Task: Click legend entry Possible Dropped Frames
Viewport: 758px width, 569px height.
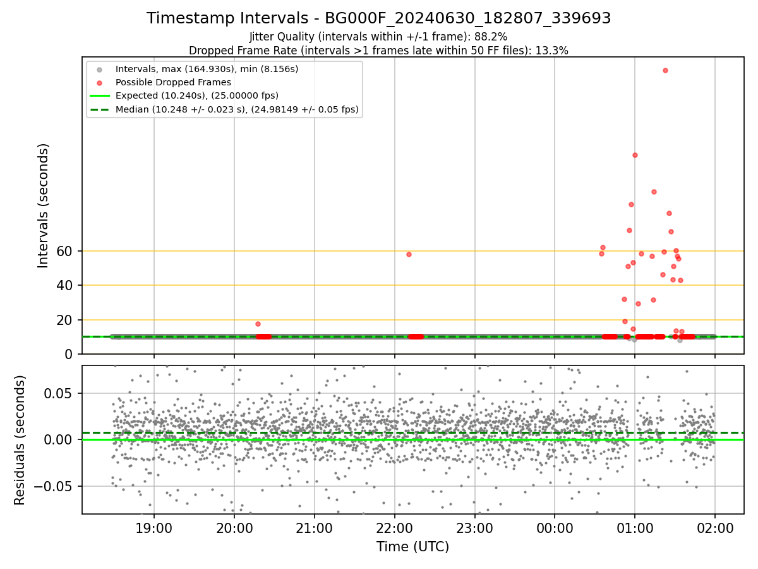Action: point(173,82)
